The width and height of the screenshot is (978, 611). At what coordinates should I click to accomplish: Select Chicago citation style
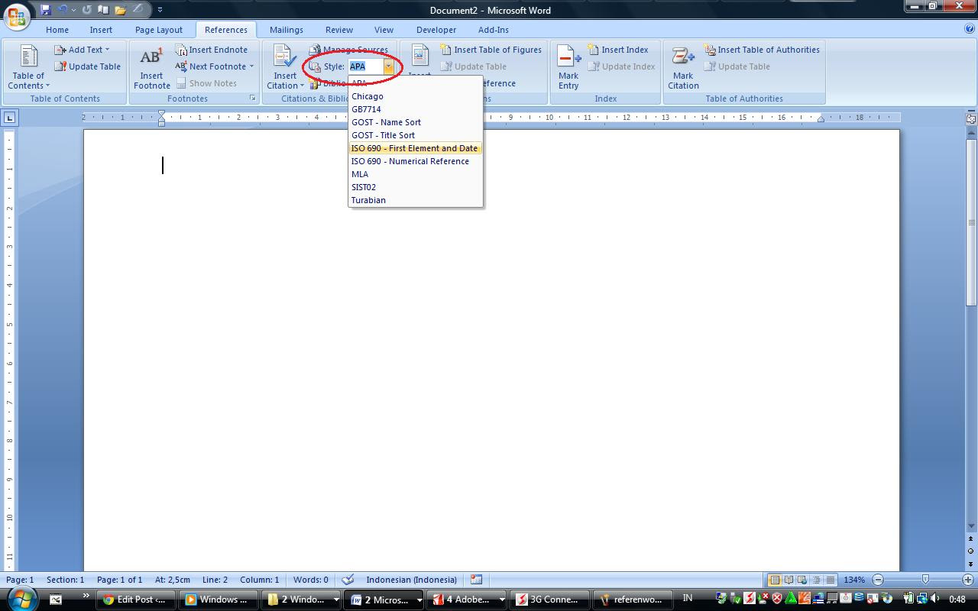(x=415, y=96)
